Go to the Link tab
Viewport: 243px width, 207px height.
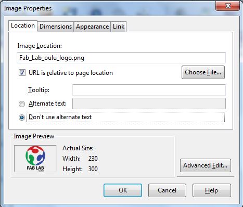[x=119, y=27]
